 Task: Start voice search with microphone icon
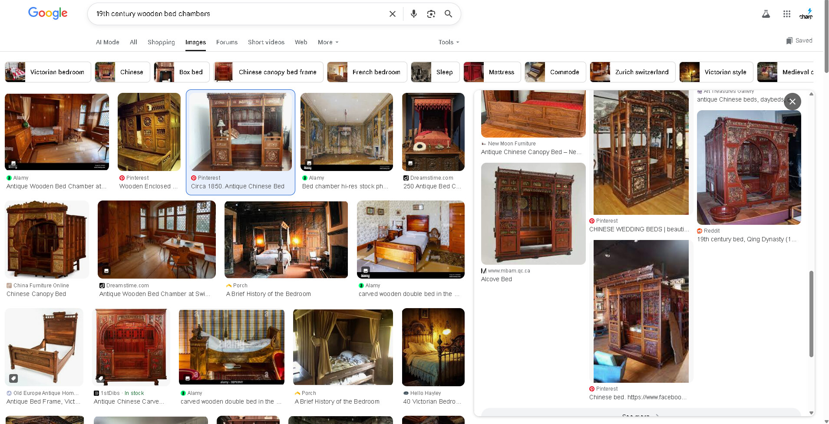413,14
